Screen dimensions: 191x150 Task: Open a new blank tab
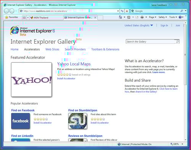(100, 18)
